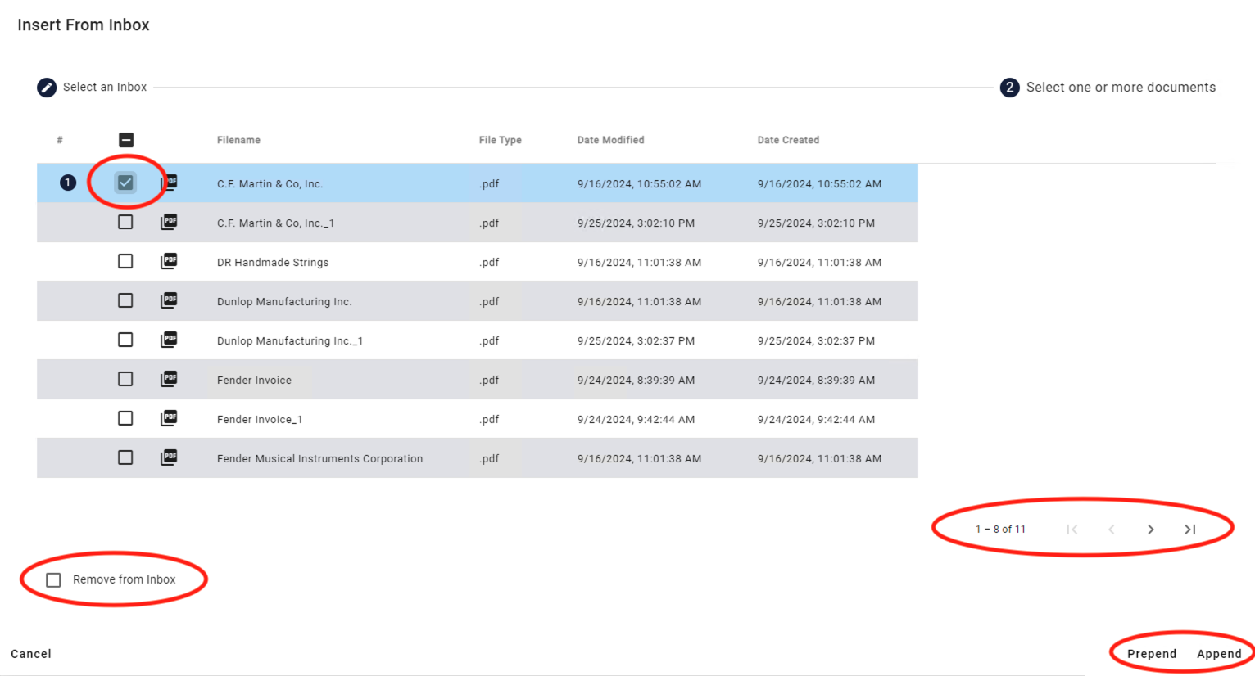1255x676 pixels.
Task: Click the PDF icon for DR Handmade Strings
Action: 169,261
